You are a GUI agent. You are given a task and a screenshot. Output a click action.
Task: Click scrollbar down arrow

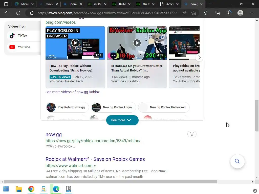pos(257,178)
